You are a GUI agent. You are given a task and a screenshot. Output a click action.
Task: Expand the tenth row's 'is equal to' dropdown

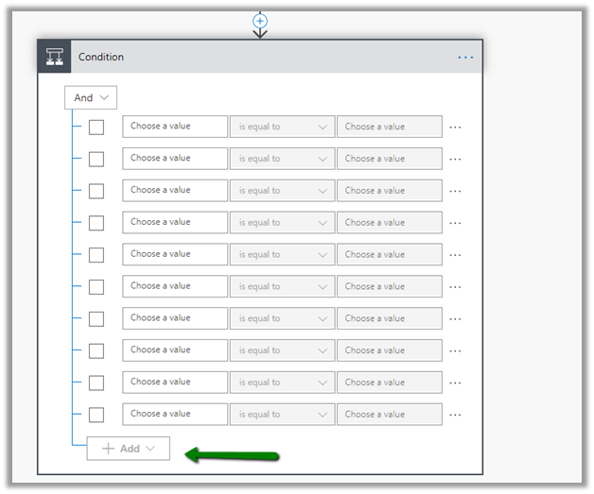tap(282, 415)
